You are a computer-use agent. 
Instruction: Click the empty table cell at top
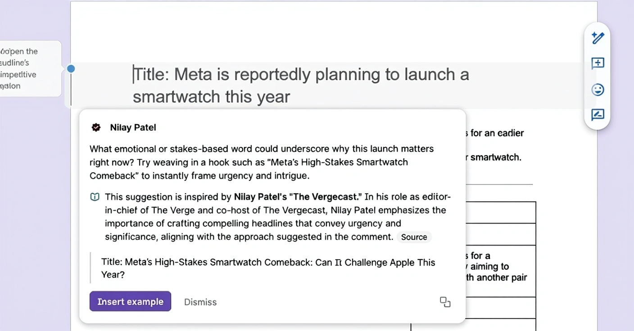(x=501, y=213)
